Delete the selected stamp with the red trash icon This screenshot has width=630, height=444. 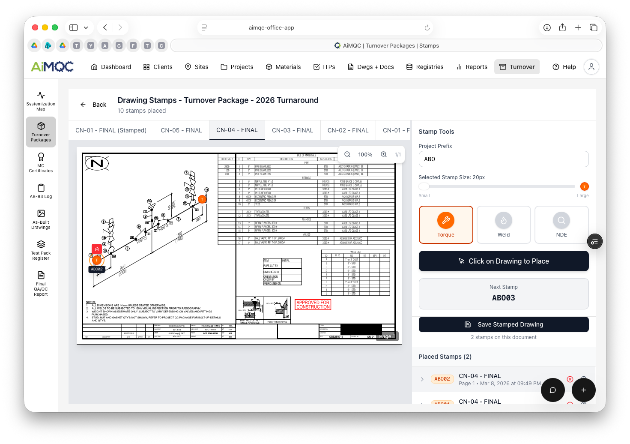[97, 249]
